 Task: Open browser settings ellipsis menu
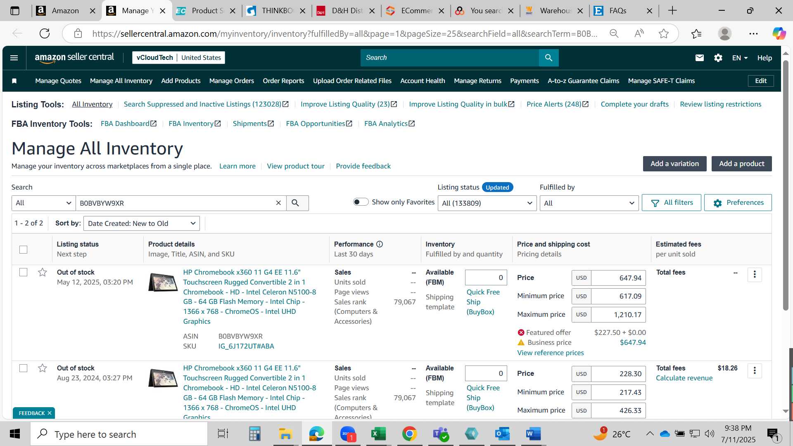point(753,33)
